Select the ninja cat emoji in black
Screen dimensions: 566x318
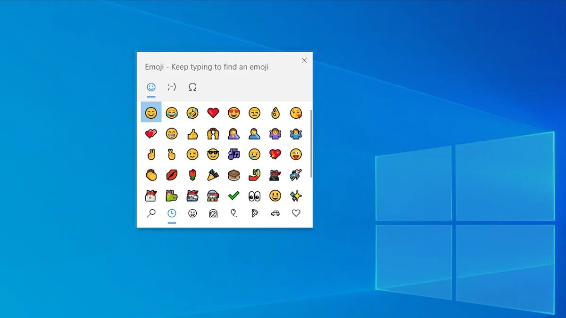click(275, 175)
